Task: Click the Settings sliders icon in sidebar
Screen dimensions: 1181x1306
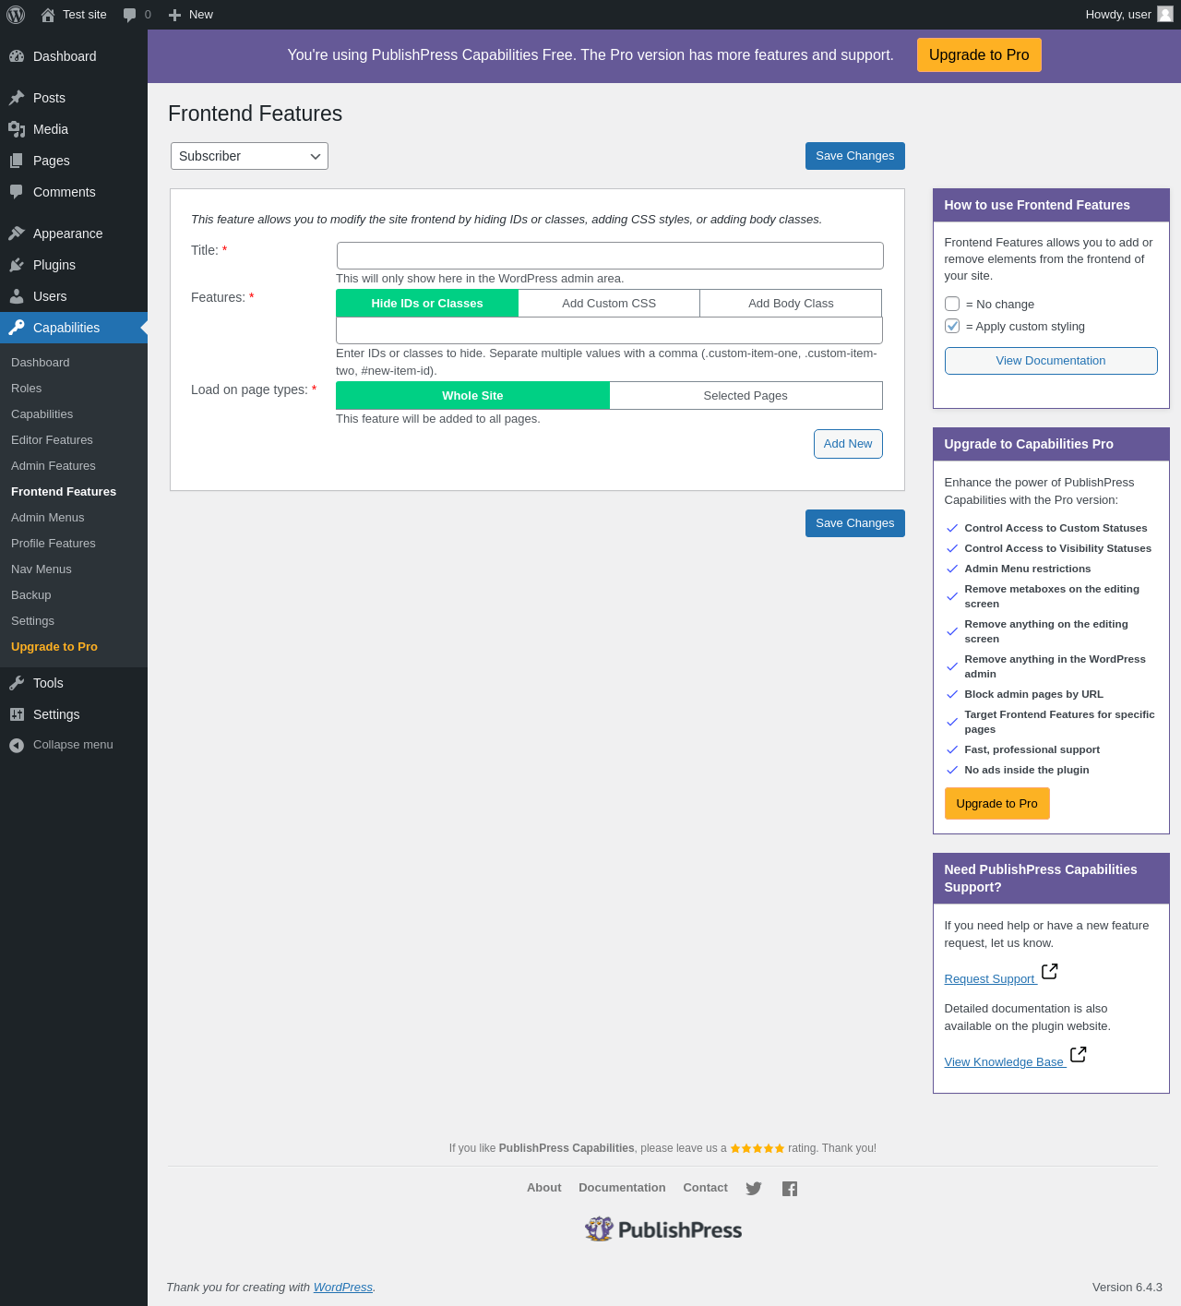Action: [x=17, y=714]
